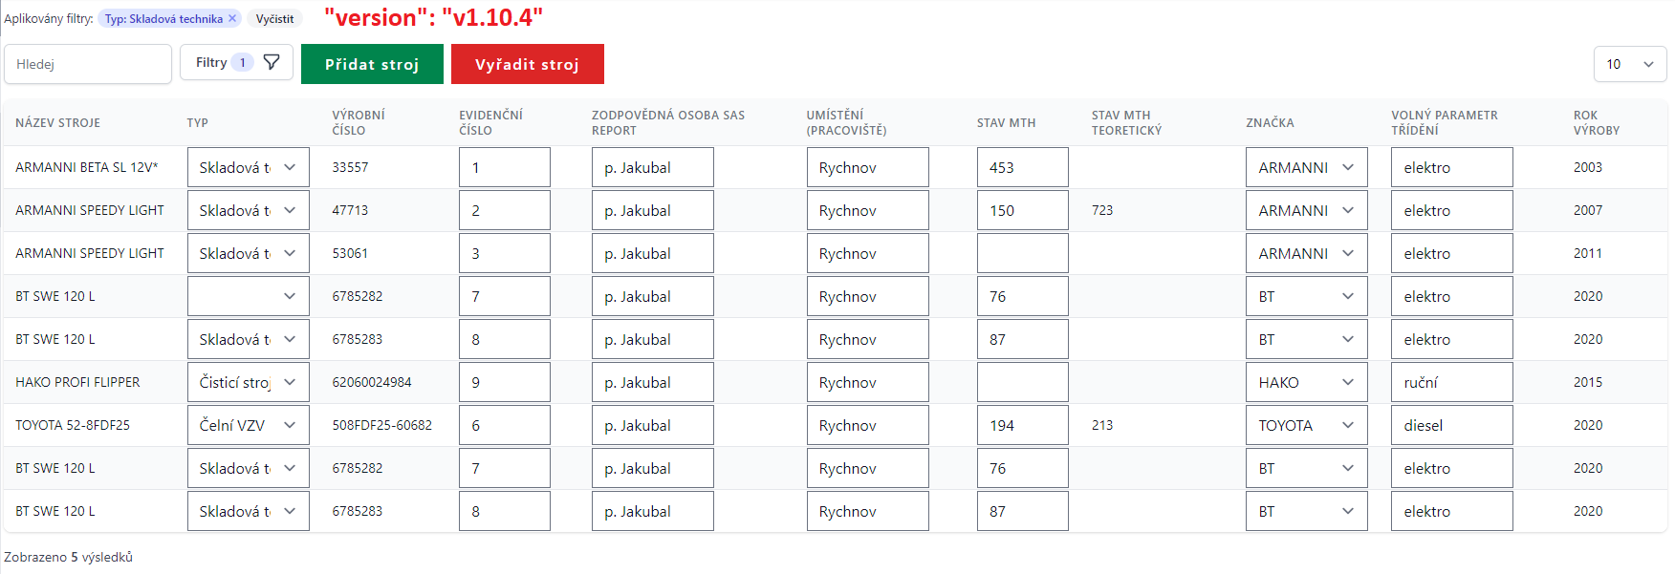Edit the Stav MTH value 453

[1022, 166]
